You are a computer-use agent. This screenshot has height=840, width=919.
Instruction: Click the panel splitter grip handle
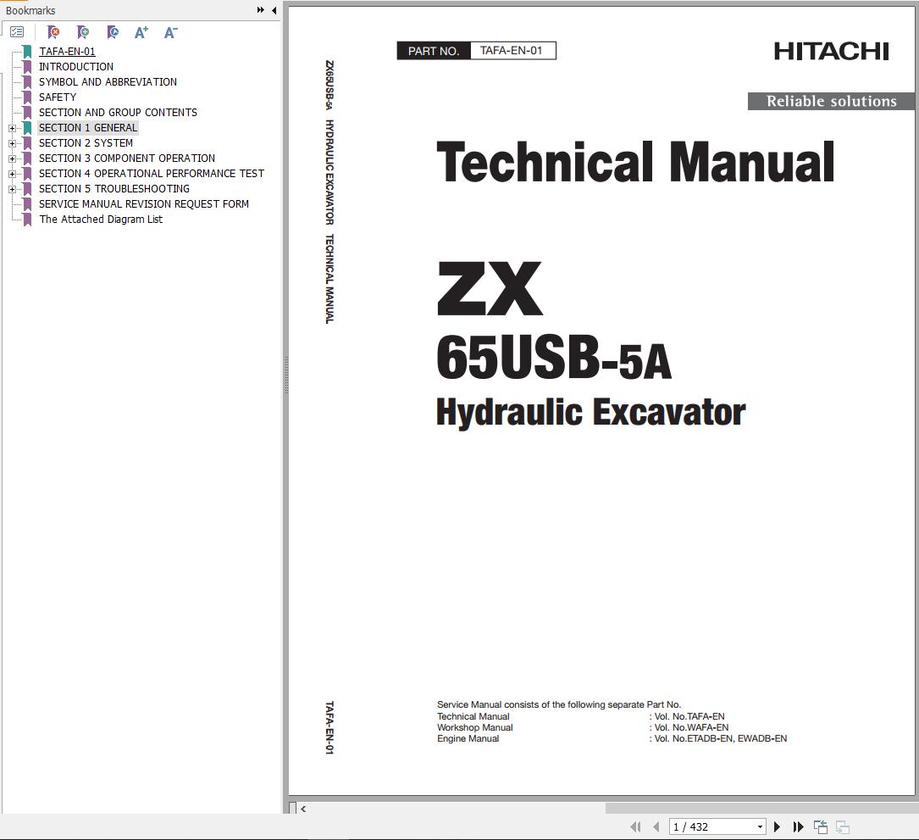click(286, 375)
